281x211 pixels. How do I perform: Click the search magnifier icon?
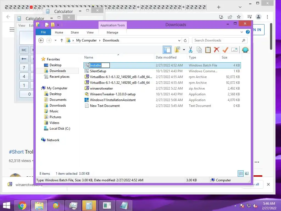click(243, 40)
